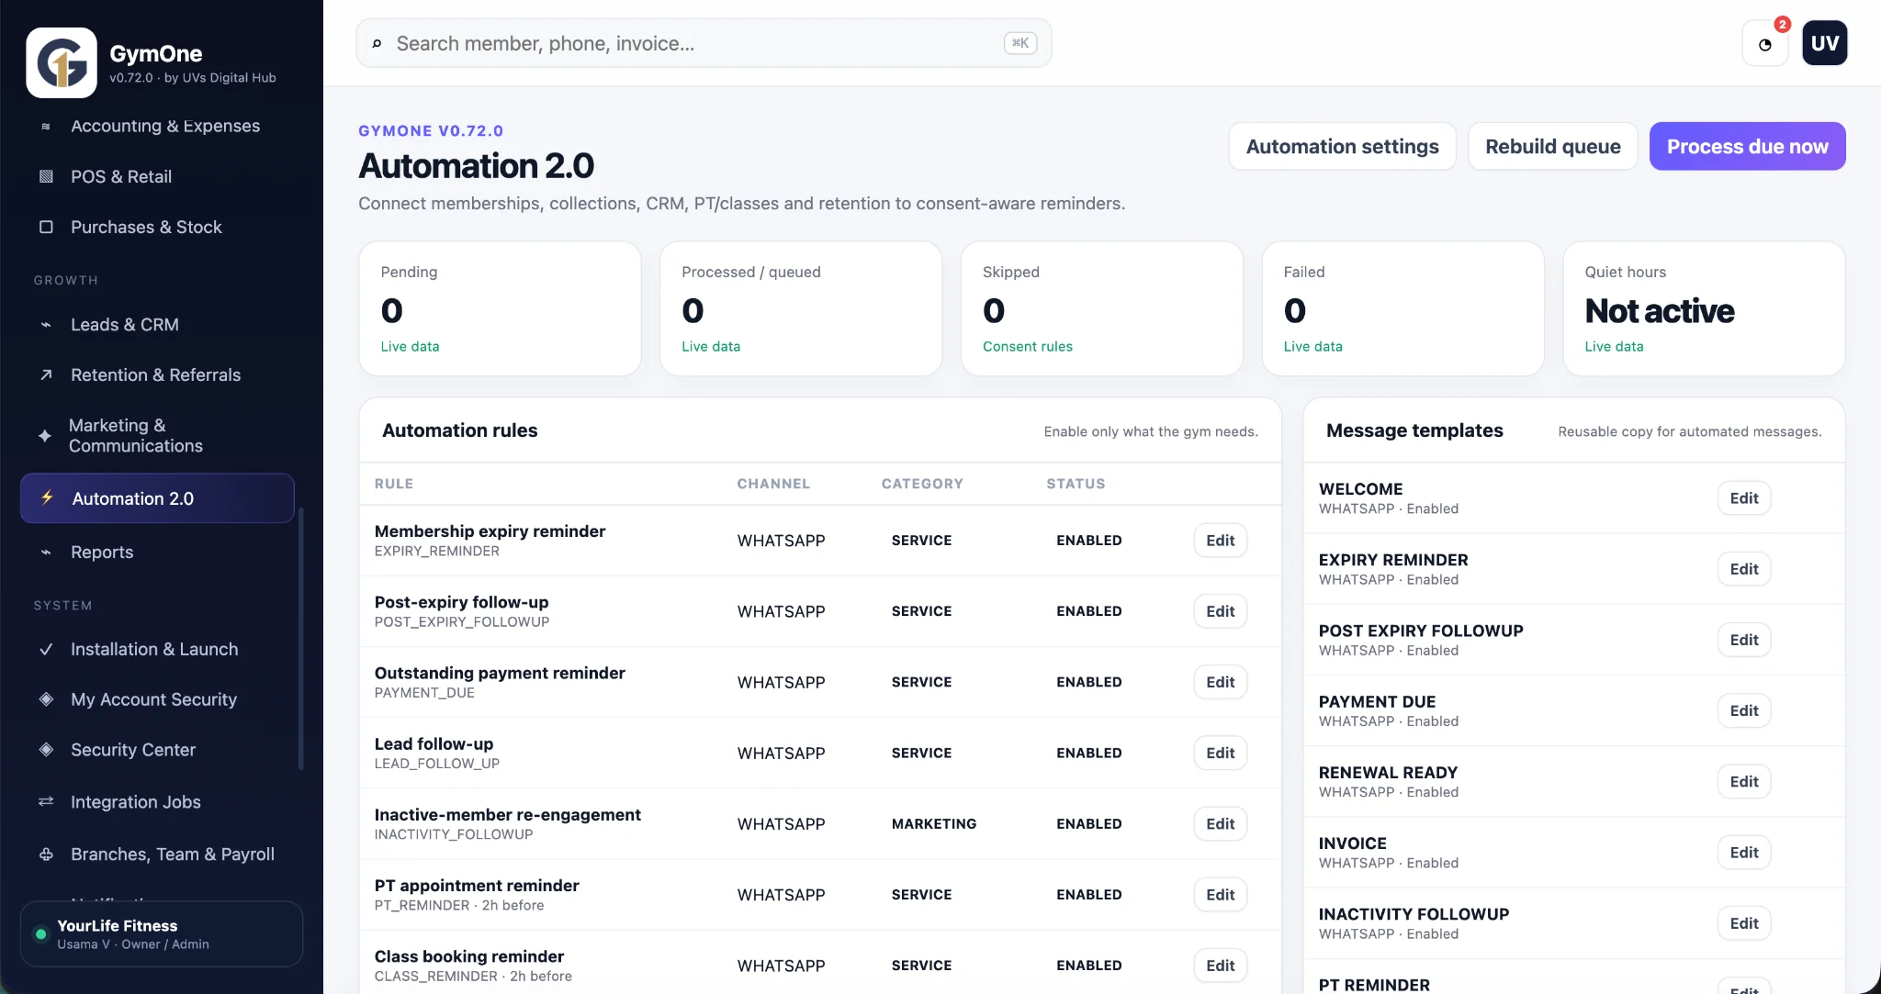Open the notifications bell icon
1881x994 pixels.
pos(1765,44)
